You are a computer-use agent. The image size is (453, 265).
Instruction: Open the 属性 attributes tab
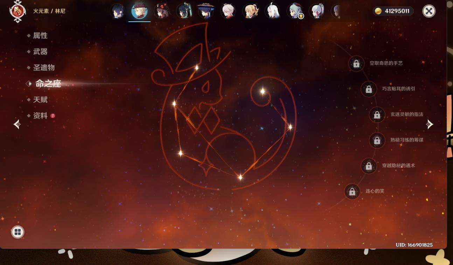click(40, 36)
